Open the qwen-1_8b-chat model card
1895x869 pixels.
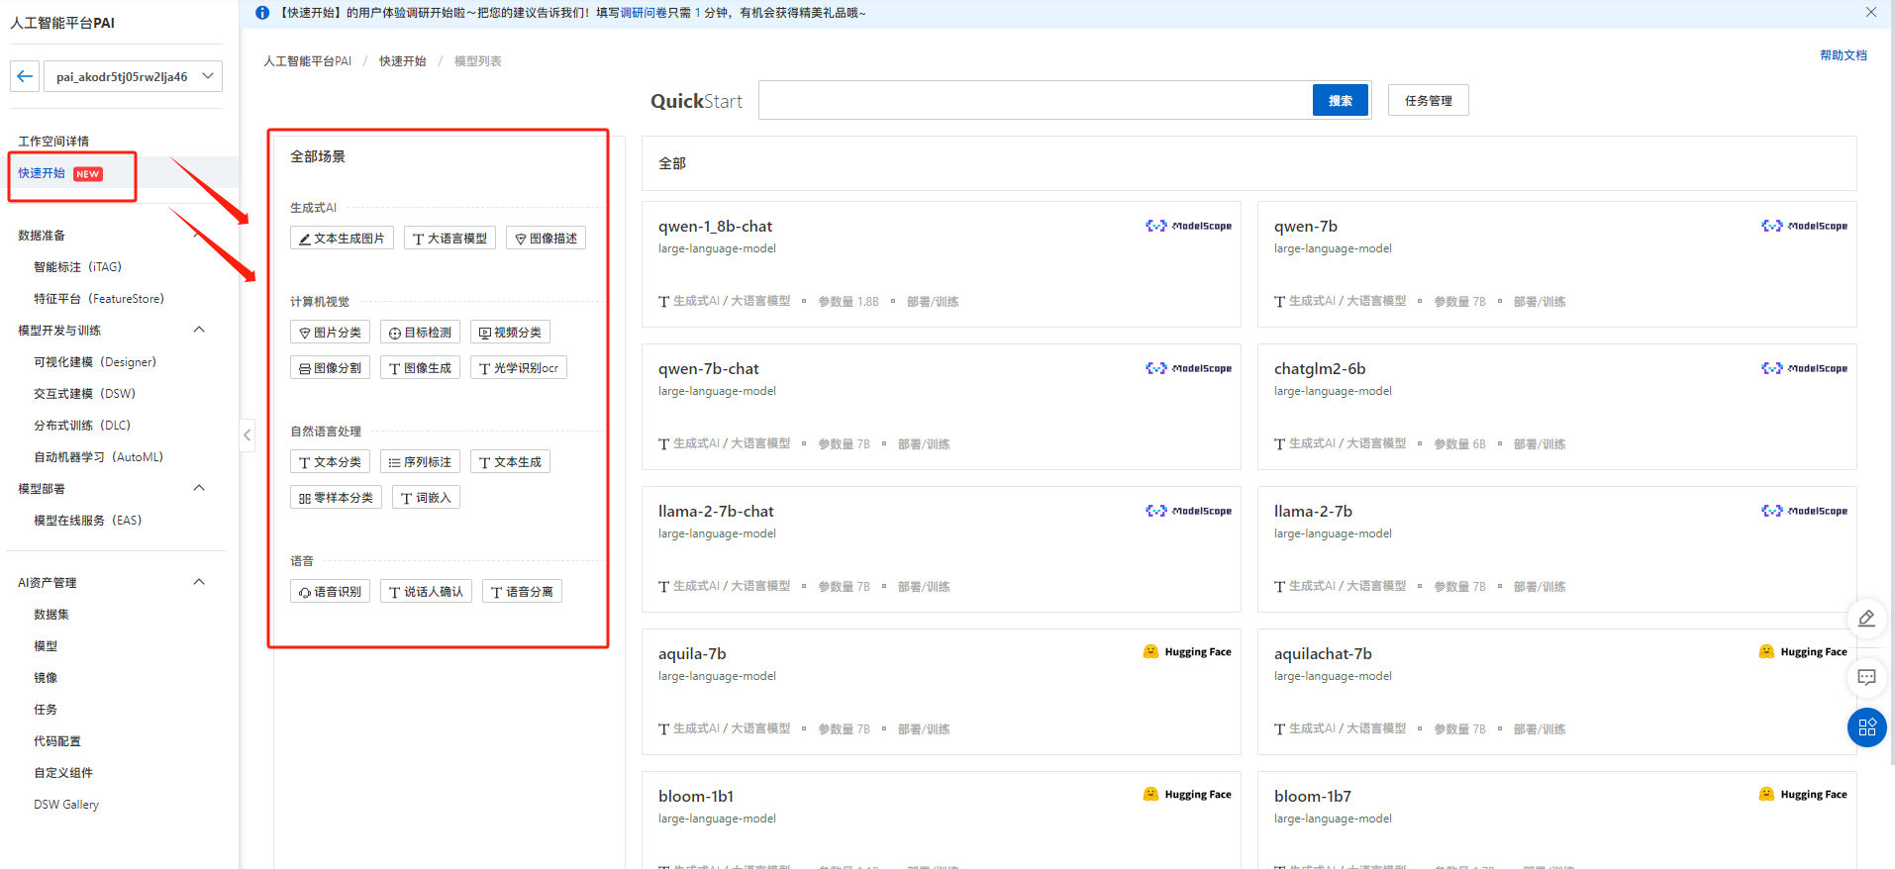click(941, 264)
